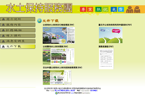Click the round blue city emblem in footer
The width and height of the screenshot is (145, 107).
pyautogui.click(x=56, y=93)
